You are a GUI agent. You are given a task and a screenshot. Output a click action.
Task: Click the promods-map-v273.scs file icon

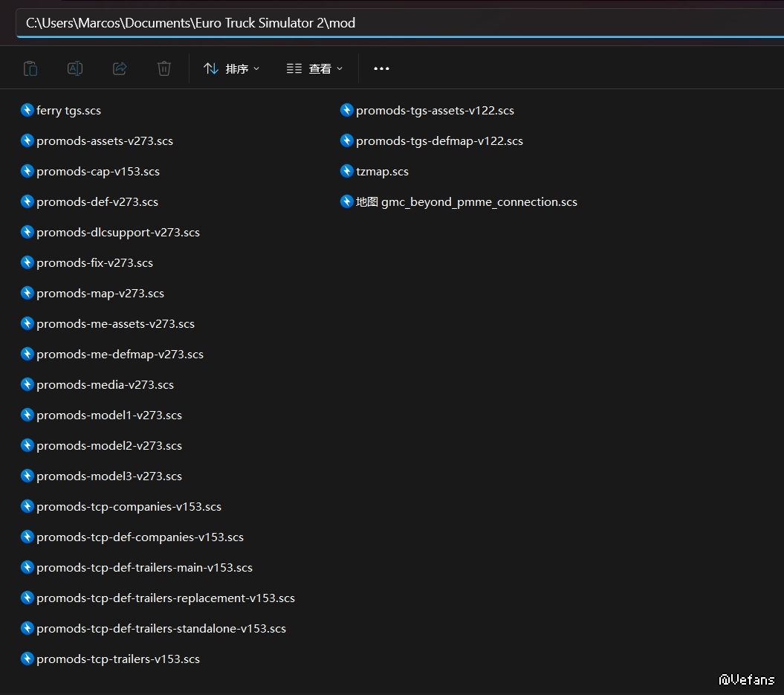tap(27, 293)
